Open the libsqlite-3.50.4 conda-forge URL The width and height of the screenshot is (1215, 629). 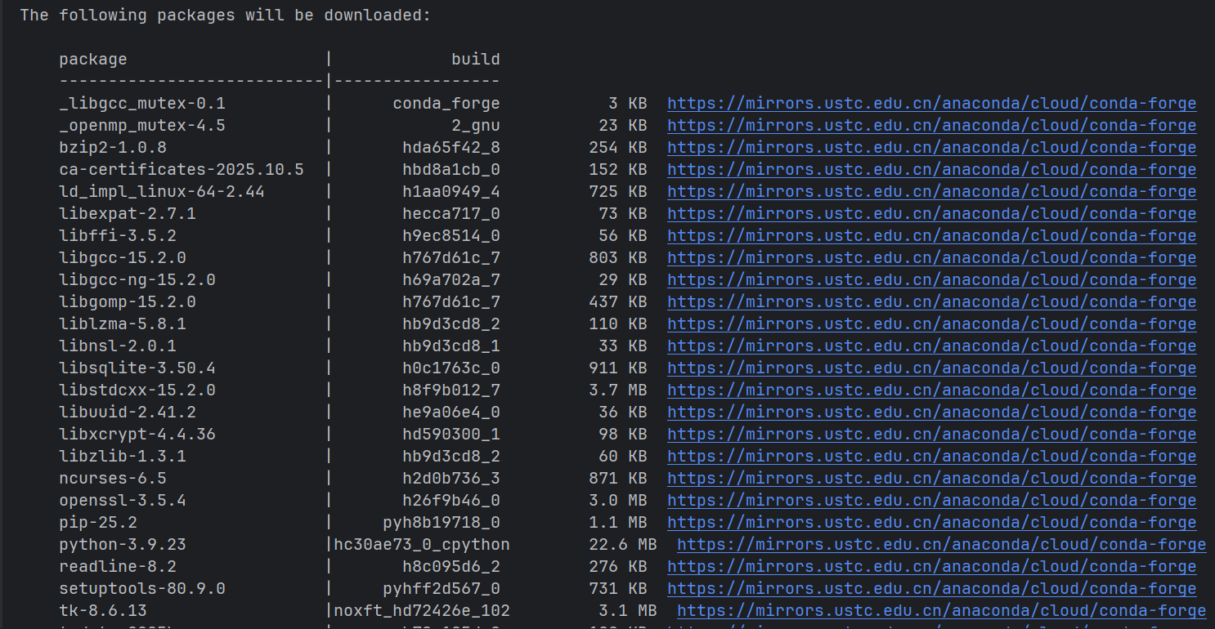tap(932, 368)
